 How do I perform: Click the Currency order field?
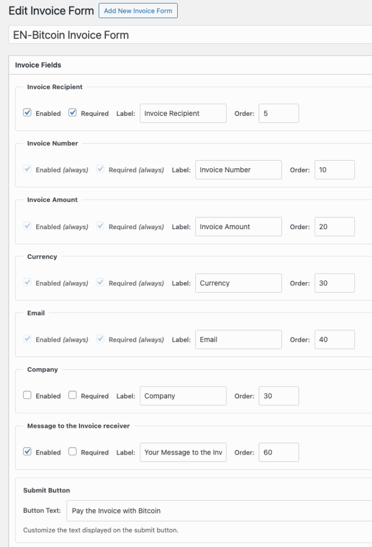tap(335, 283)
